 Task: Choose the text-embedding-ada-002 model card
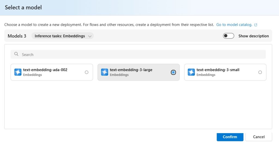pos(52,72)
